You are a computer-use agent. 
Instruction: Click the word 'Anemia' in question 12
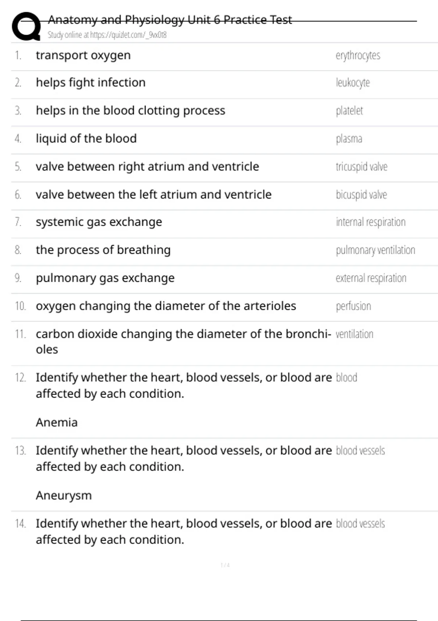click(57, 422)
